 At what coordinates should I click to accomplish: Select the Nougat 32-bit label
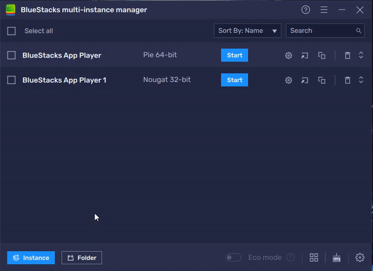(167, 80)
